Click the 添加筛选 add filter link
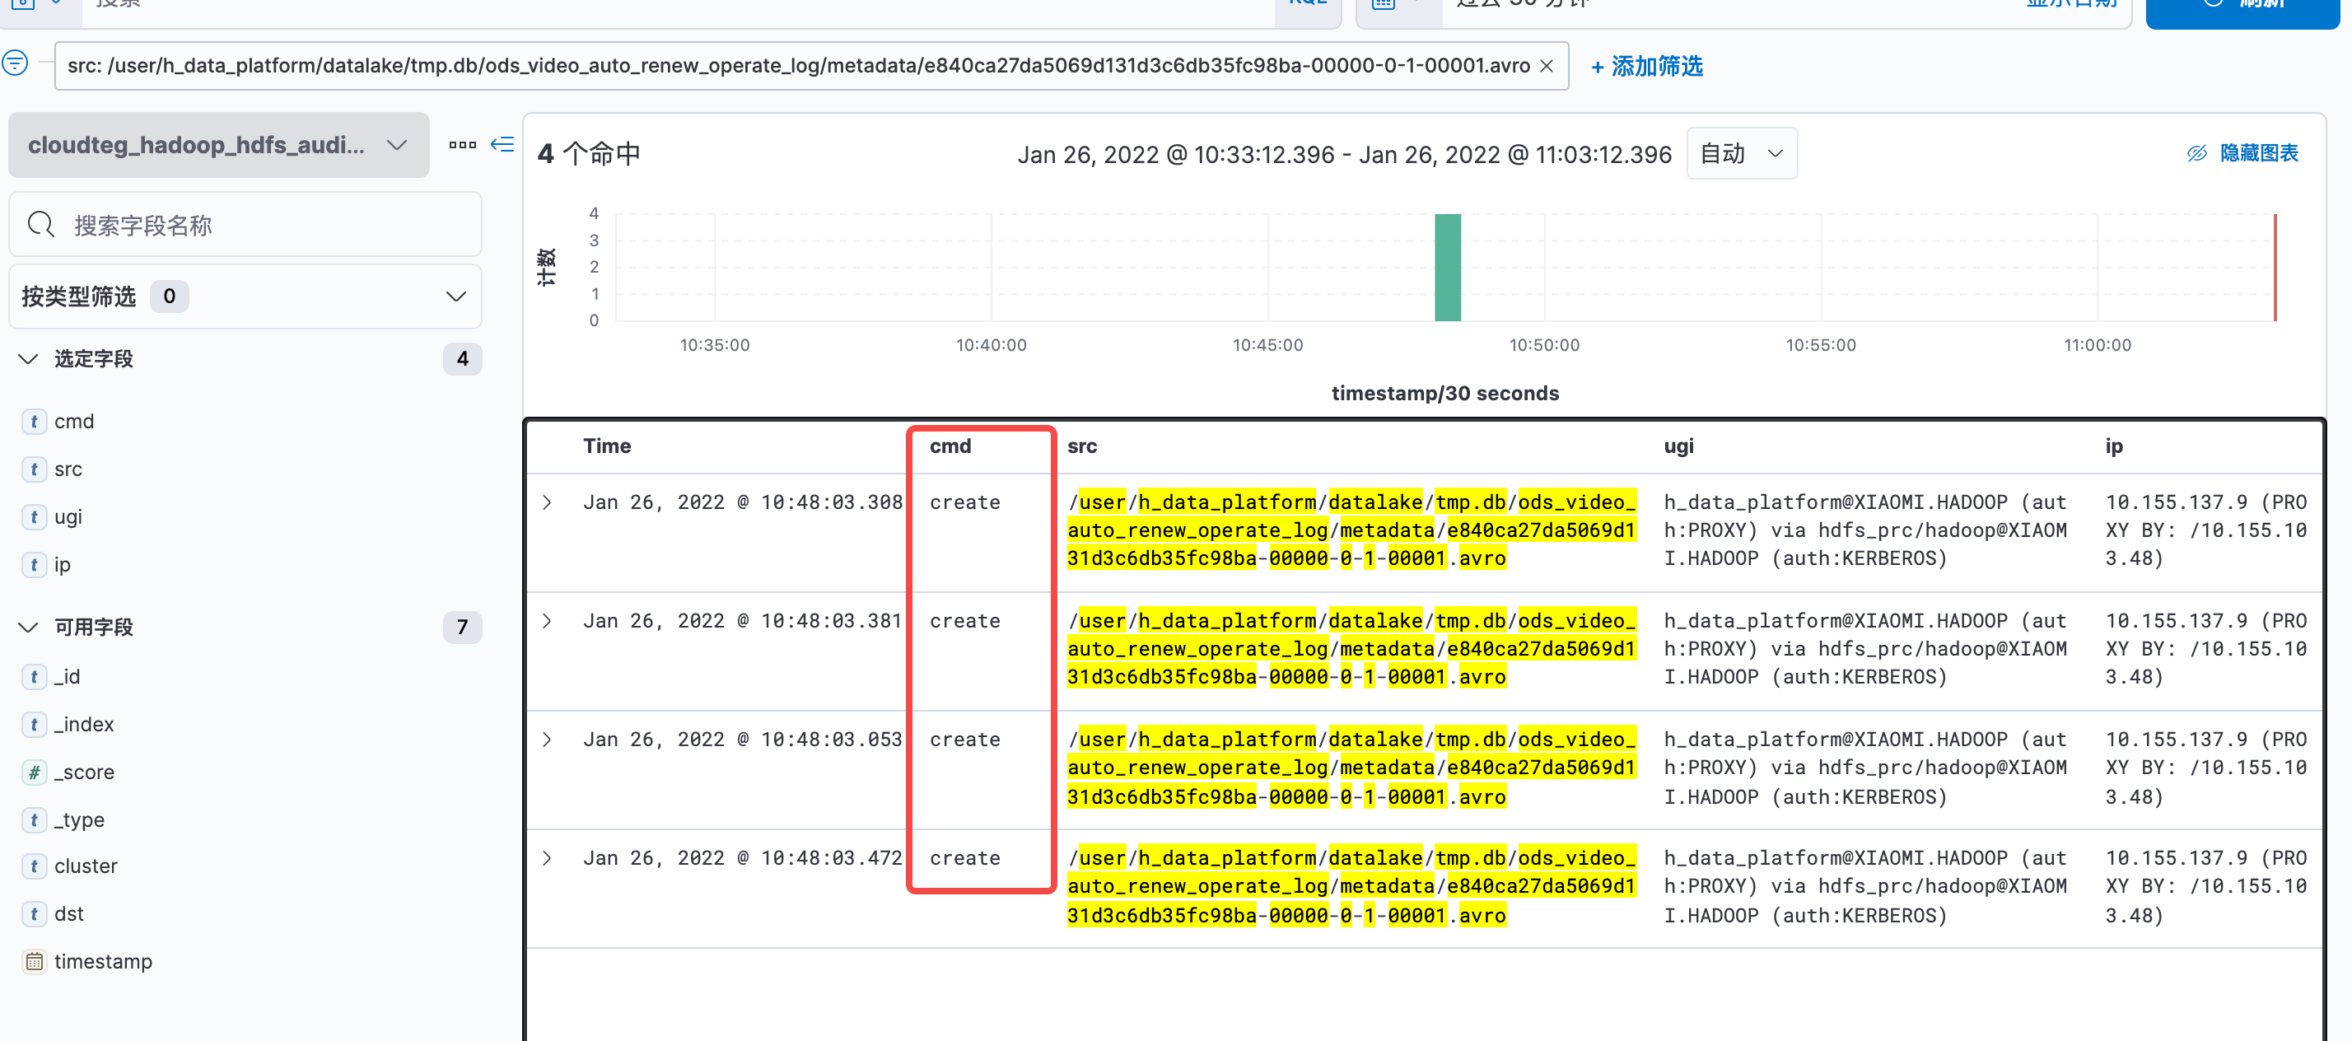 pos(1646,66)
